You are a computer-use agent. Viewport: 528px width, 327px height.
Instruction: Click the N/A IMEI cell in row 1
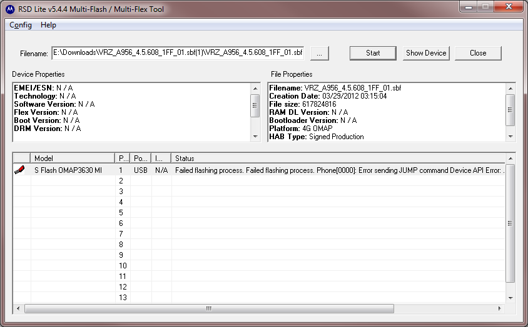161,170
